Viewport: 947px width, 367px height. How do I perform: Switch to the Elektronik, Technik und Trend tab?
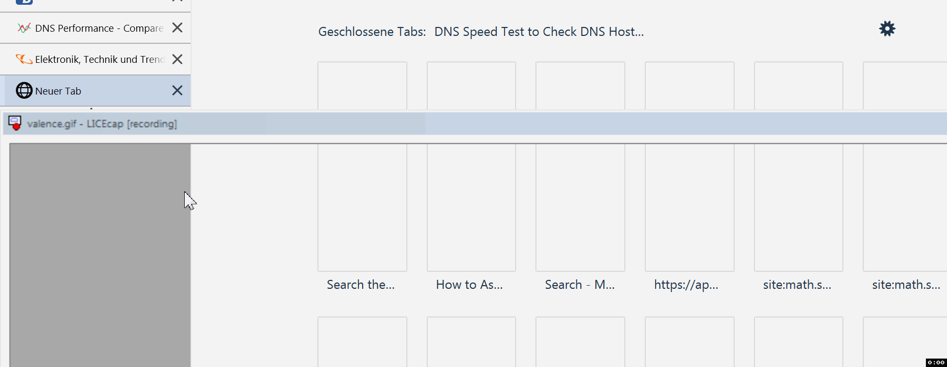tap(95, 59)
